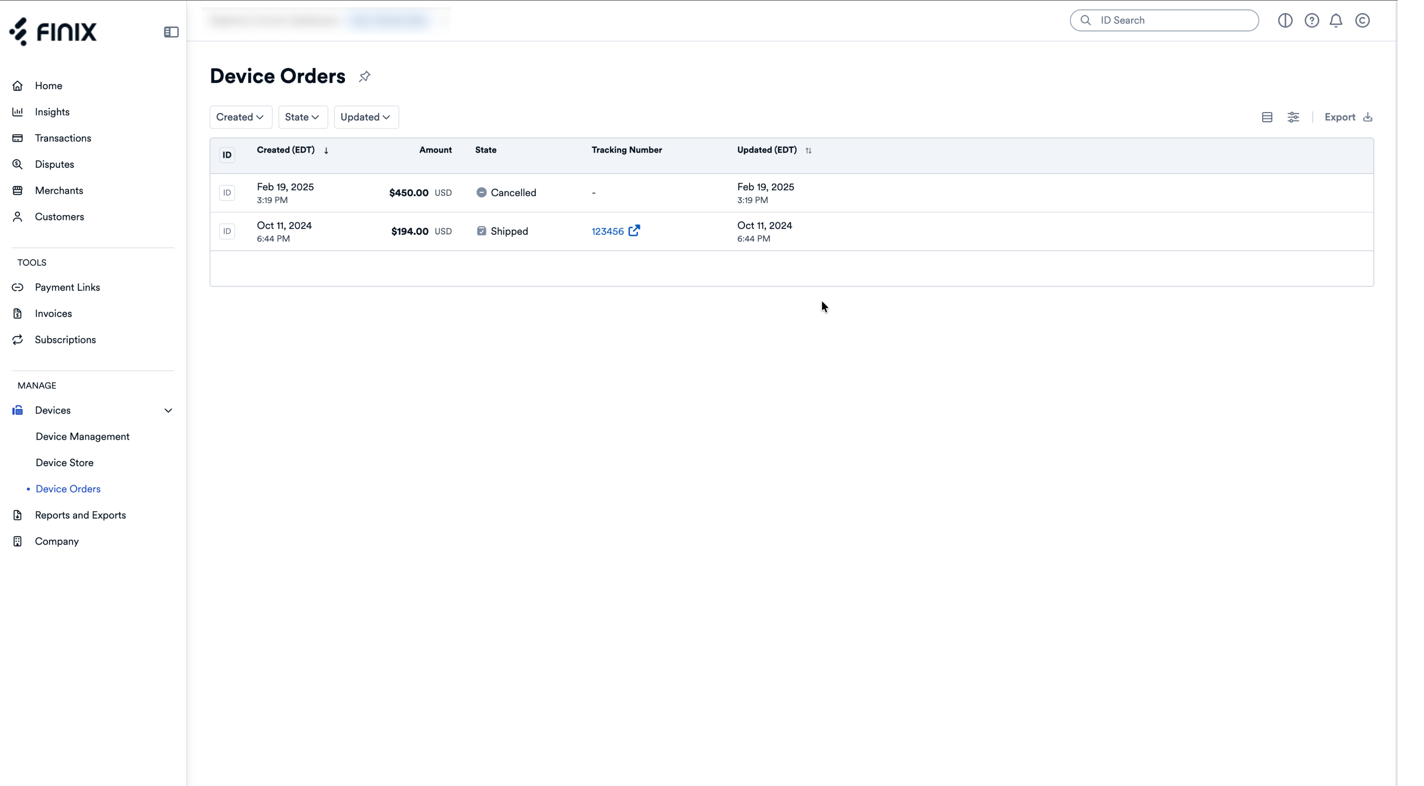Screen dimensions: 1424x786
Task: Toggle the dark mode contrast icon
Action: click(1285, 21)
